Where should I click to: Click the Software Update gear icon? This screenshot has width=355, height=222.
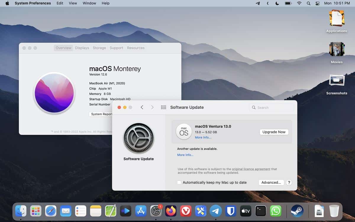[138, 138]
